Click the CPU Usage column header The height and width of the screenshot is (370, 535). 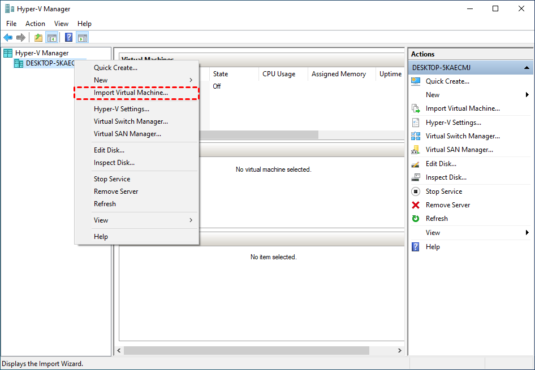point(283,74)
